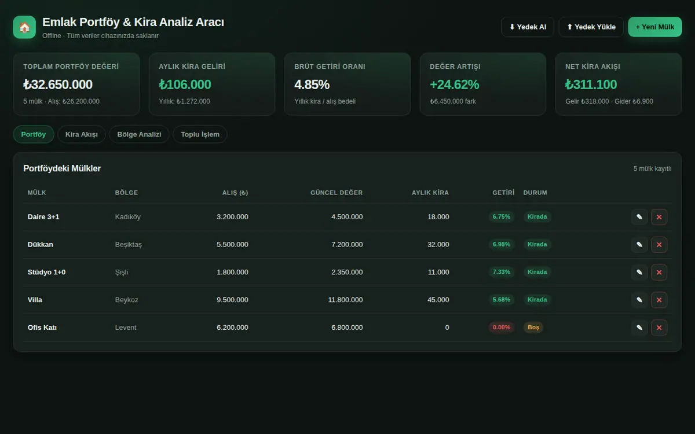Click the Toplam Portföy Değeri card
The width and height of the screenshot is (695, 434).
point(76,84)
